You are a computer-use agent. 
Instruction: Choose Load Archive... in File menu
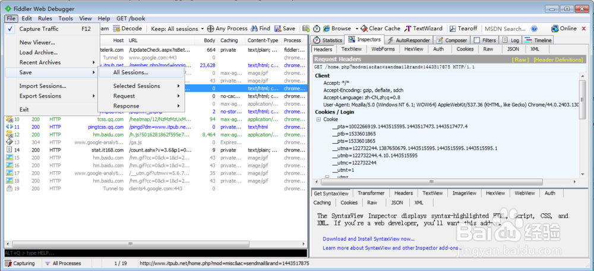coord(52,52)
